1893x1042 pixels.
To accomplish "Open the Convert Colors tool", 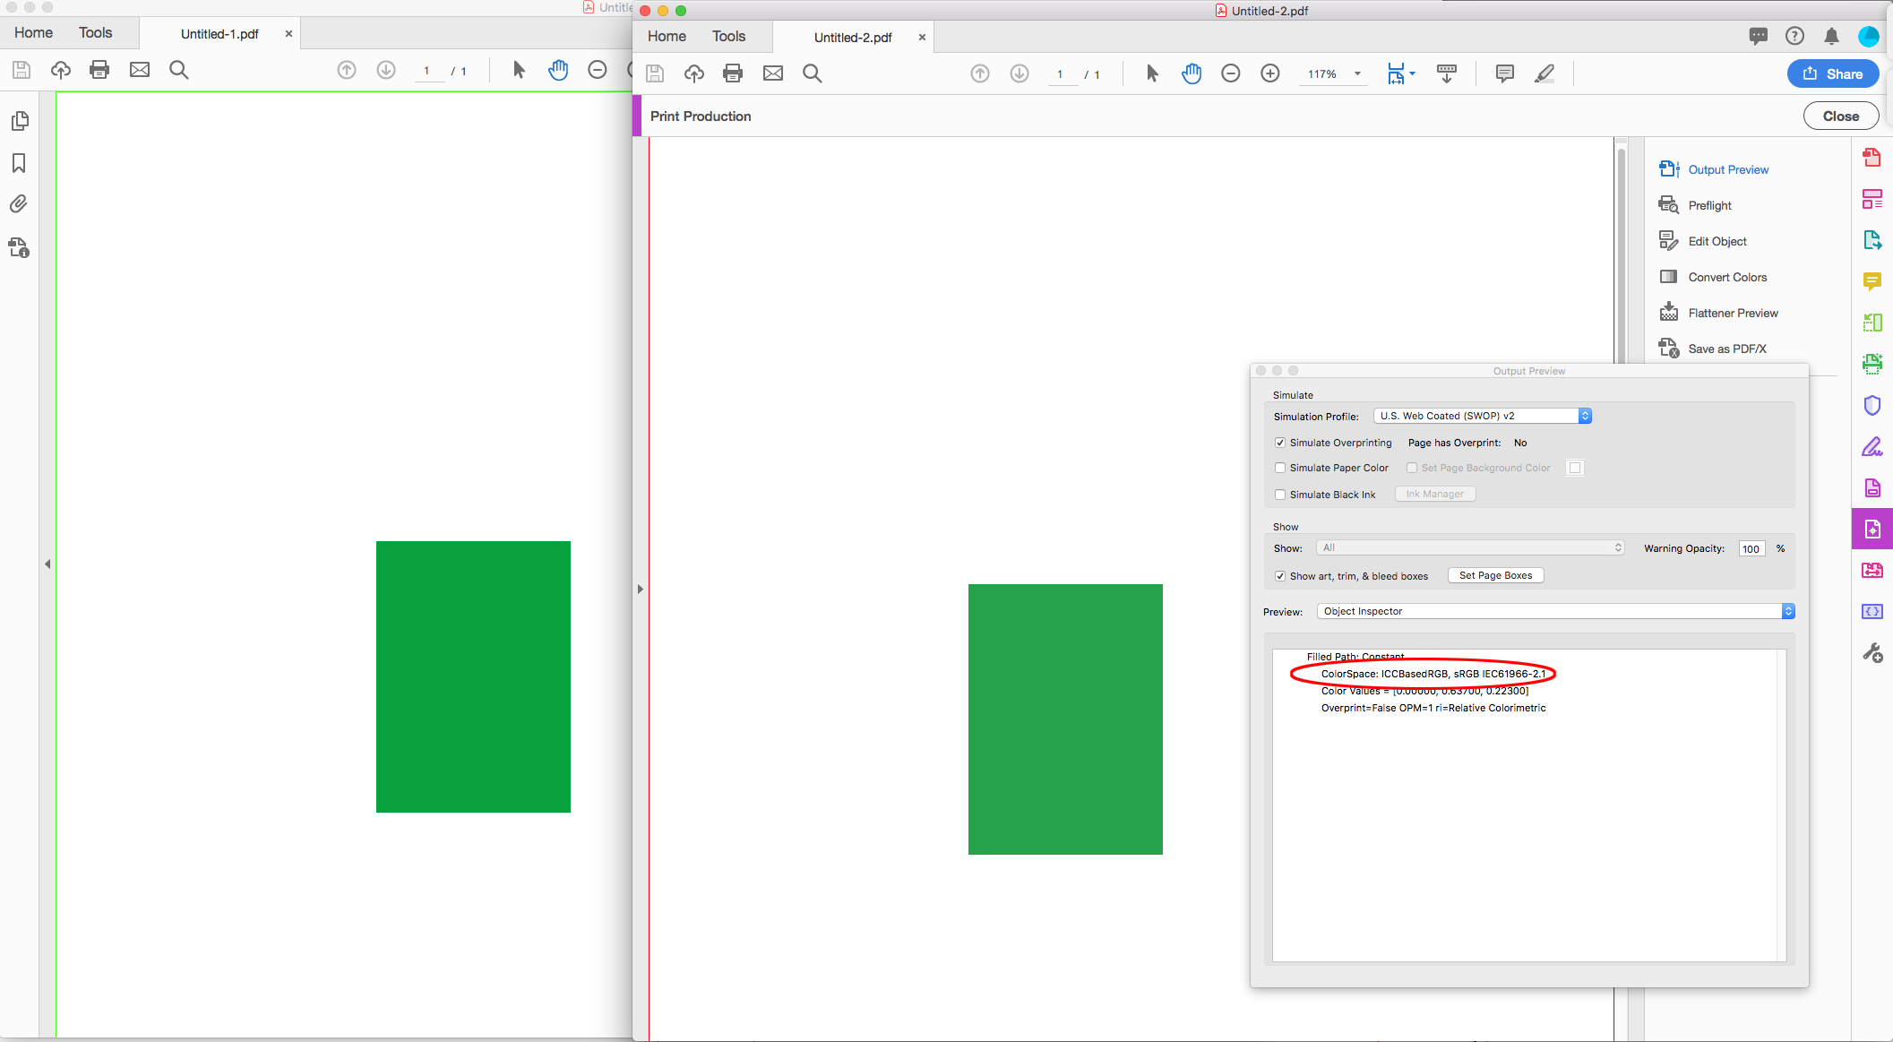I will pos(1726,277).
